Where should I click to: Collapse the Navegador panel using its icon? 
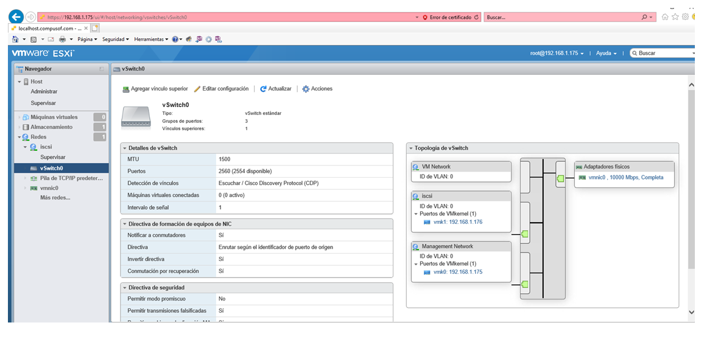tap(102, 69)
